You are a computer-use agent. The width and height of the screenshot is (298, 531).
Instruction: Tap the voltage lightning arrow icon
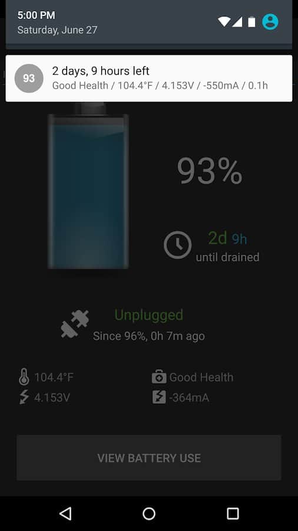point(24,397)
